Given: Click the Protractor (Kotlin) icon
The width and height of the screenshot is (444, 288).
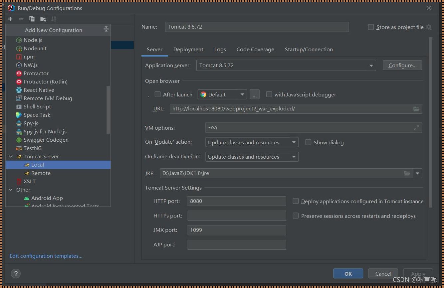Looking at the screenshot, I should click(x=19, y=81).
